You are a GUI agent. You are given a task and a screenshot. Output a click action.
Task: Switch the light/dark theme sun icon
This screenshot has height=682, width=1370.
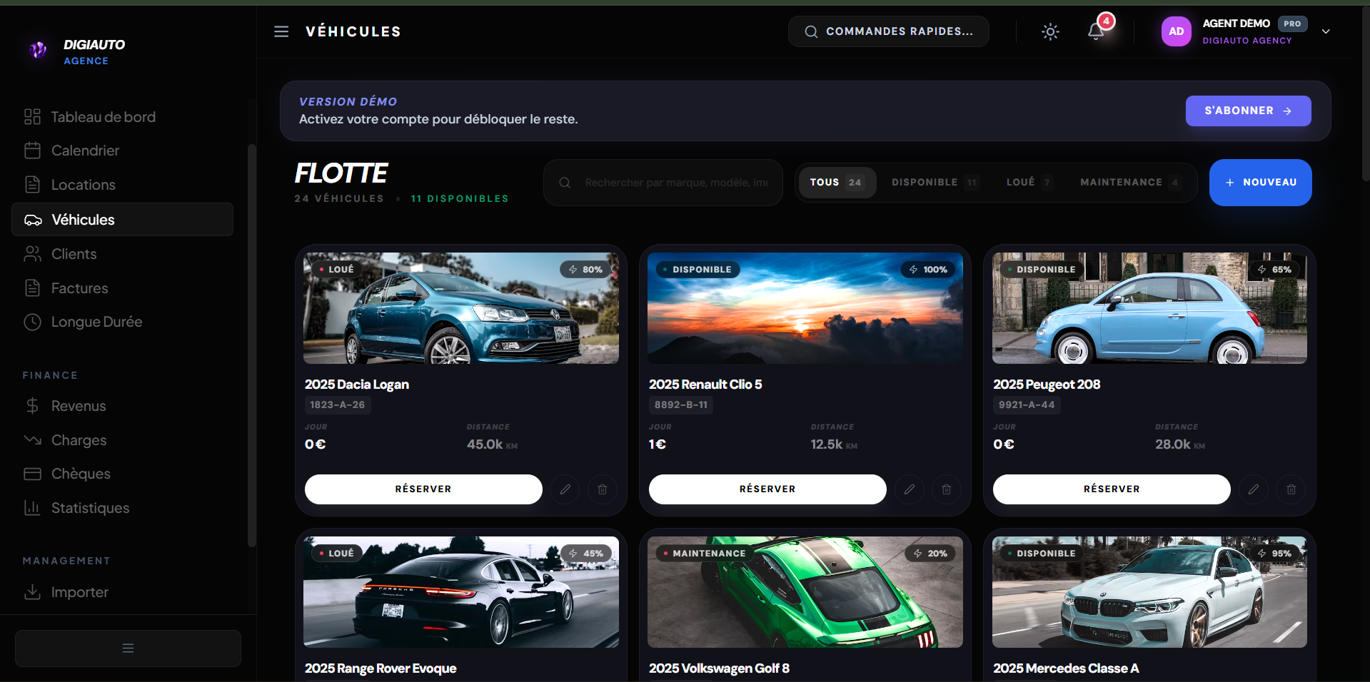point(1050,31)
